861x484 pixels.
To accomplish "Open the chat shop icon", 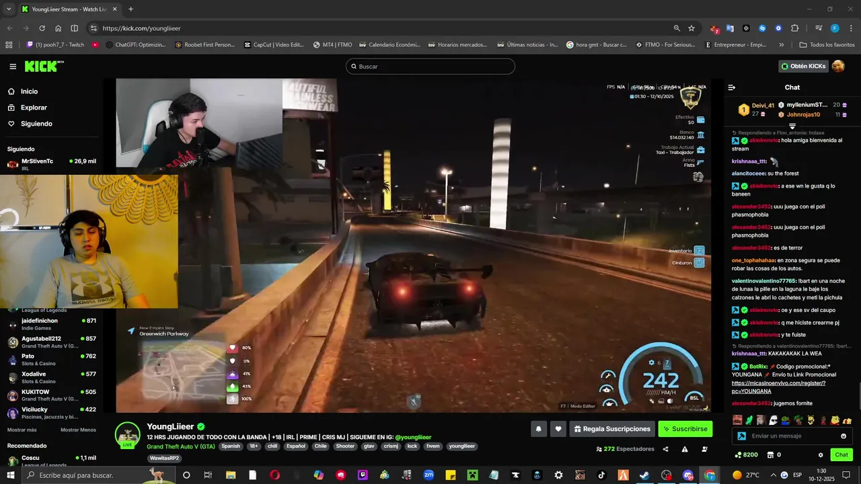I will [x=770, y=455].
